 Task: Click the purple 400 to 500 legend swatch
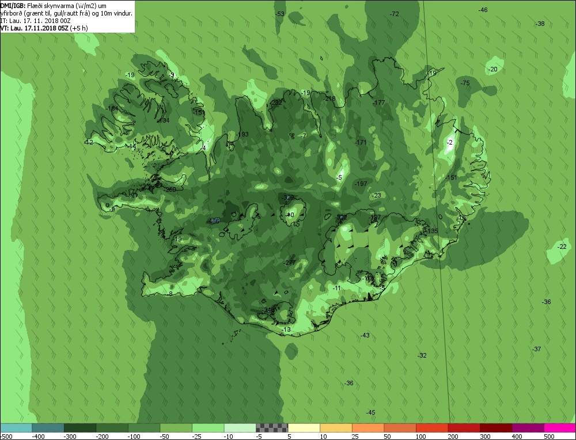(x=527, y=428)
